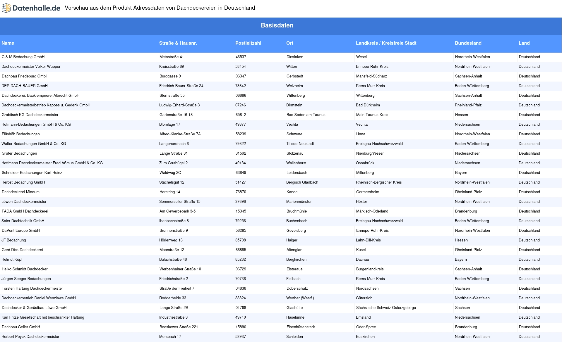Viewport: 562px width, 342px height.
Task: Click Karl Fritze Gesellschaft mit beschränkter Haftung
Action: (x=43, y=317)
